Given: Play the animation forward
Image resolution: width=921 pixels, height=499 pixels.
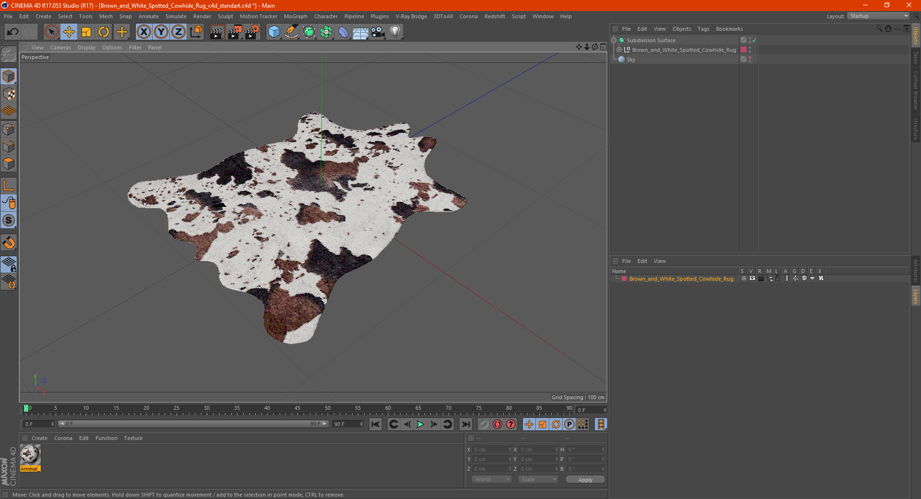Looking at the screenshot, I should (x=420, y=424).
